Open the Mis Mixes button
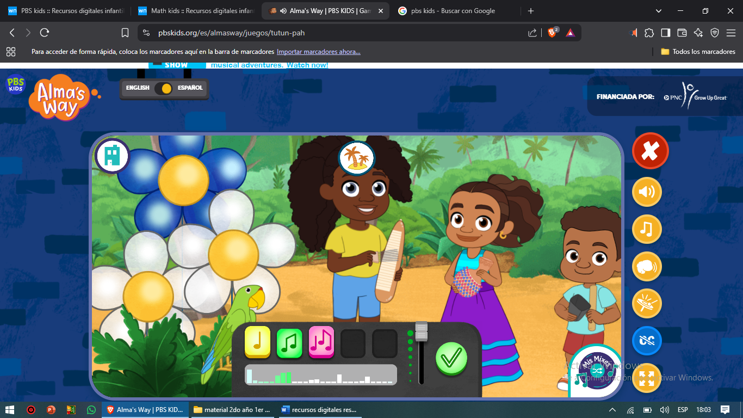 coord(596,370)
